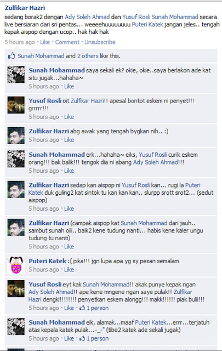Viewport: 222px width, 351px height.
Task: Open Puteri Katek's cartoon avatar
Action: 16,265
